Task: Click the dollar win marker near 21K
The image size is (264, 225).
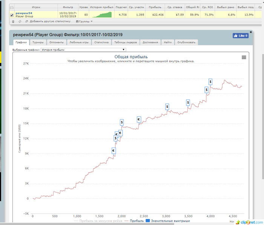Action: click(206, 90)
